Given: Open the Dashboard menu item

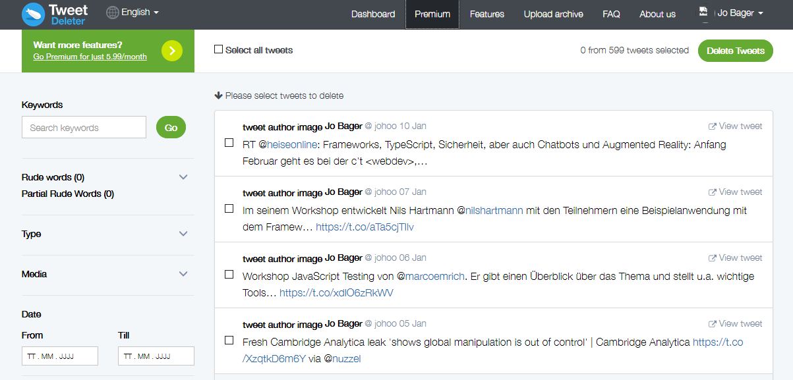Looking at the screenshot, I should point(373,14).
